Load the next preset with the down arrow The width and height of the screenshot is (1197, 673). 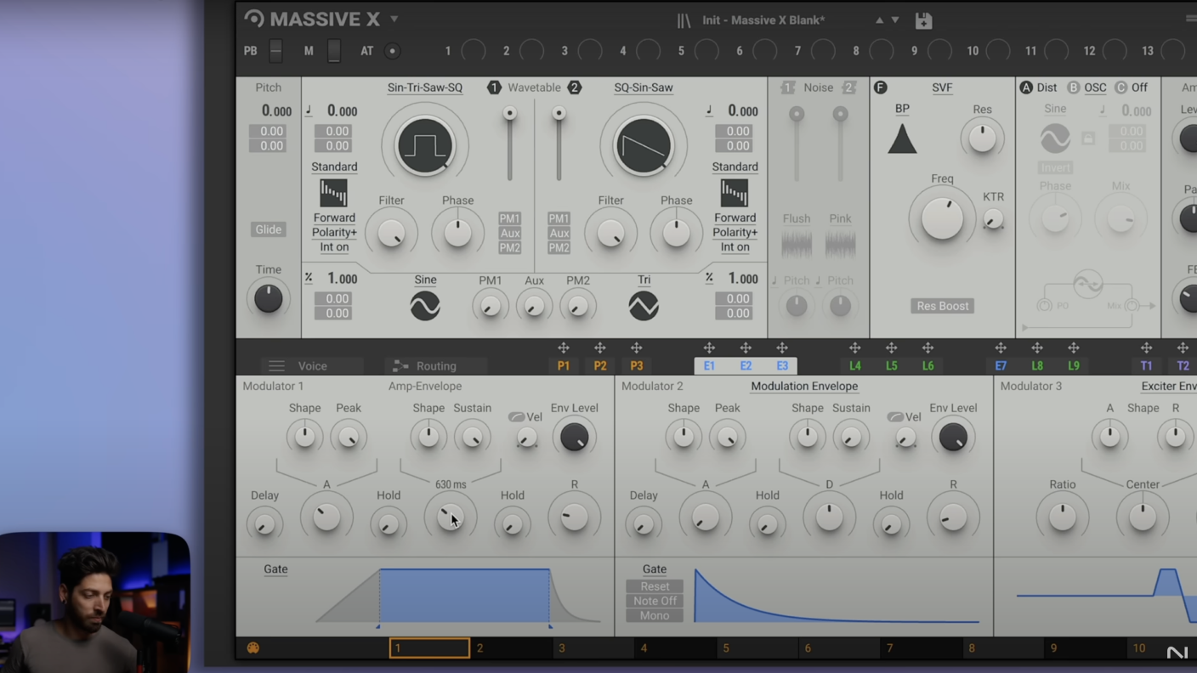tap(895, 20)
